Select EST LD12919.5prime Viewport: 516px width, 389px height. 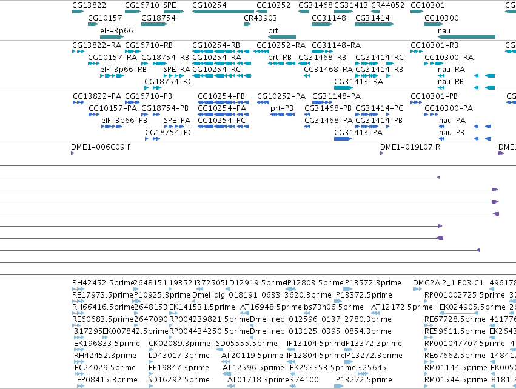click(256, 283)
